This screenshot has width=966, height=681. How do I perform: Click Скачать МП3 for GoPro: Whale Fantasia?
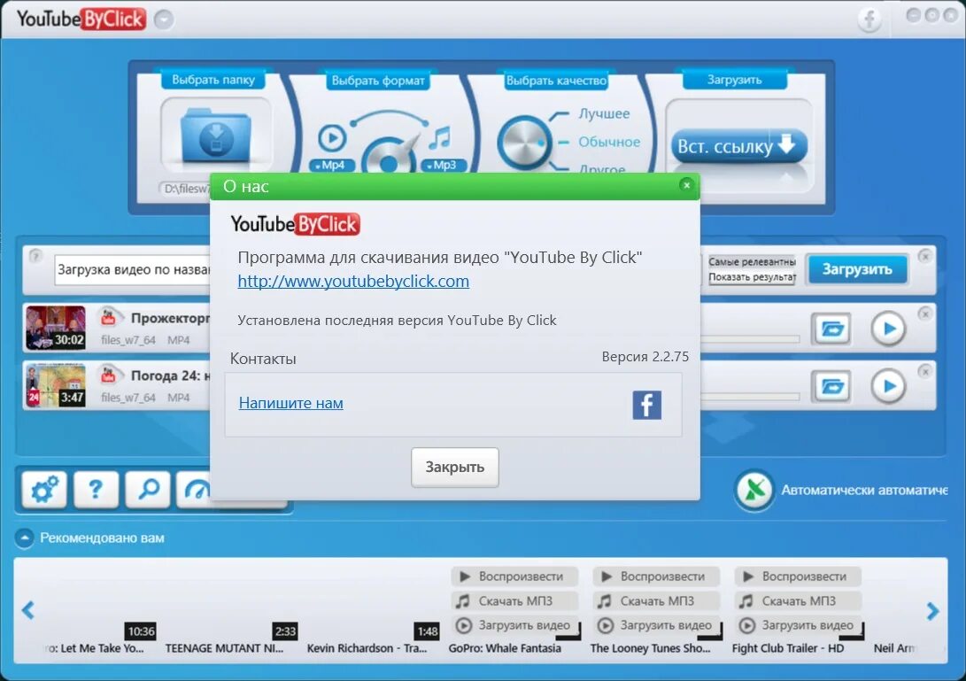[x=514, y=601]
